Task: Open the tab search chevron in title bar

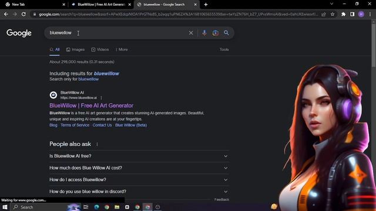Action: [331, 4]
